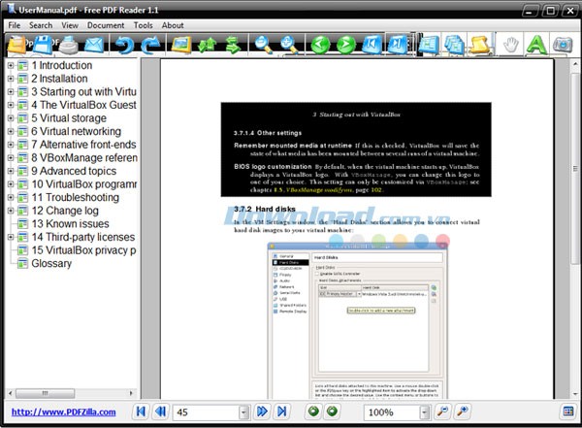Select 4 The VirtualBox Guest bookmark
Image resolution: width=582 pixels, height=428 pixels.
pyautogui.click(x=83, y=105)
